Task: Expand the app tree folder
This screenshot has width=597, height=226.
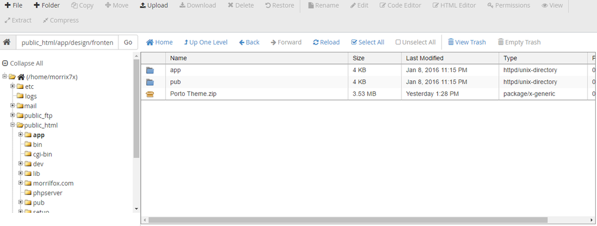Action: (21, 134)
